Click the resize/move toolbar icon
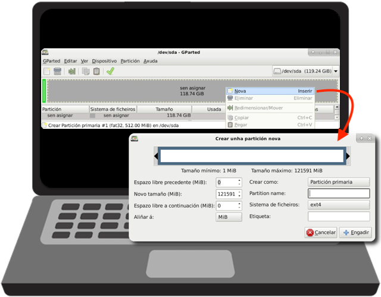 (72, 72)
